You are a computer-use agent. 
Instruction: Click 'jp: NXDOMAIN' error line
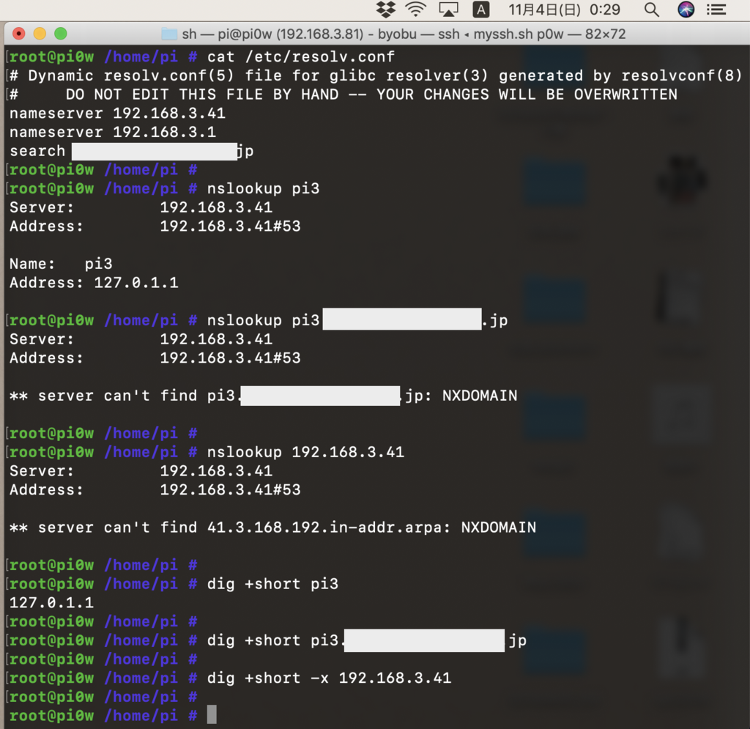[263, 396]
